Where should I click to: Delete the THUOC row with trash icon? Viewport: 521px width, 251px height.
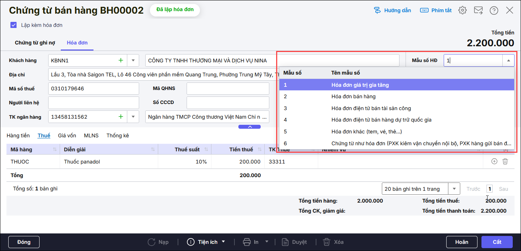click(x=505, y=162)
